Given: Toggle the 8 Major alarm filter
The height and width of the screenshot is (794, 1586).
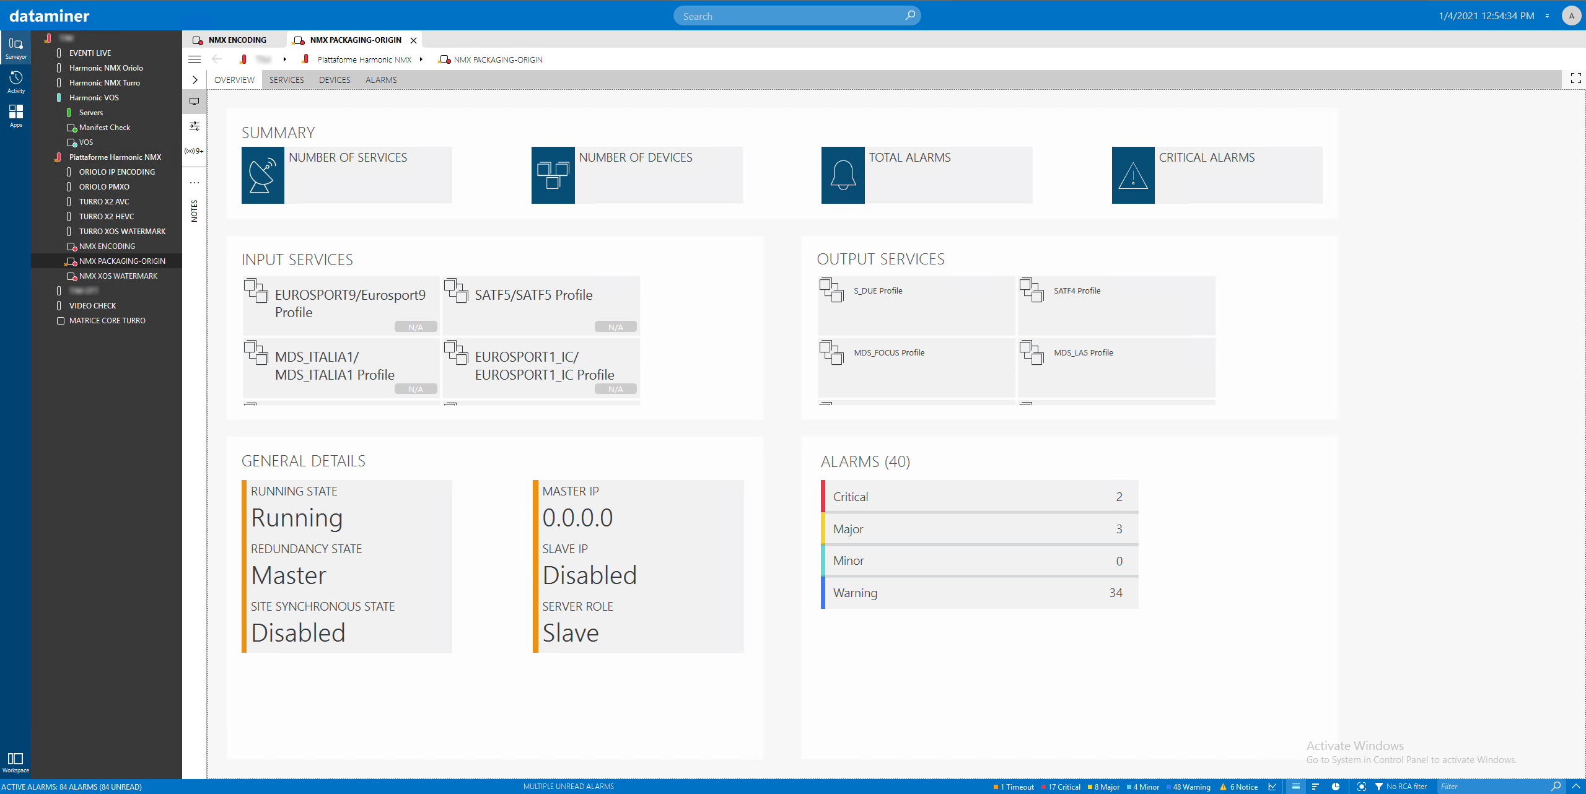Looking at the screenshot, I should coord(1104,787).
